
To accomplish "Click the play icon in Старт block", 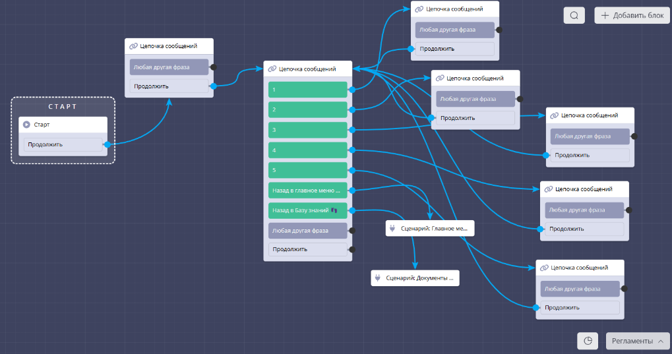I will click(26, 125).
